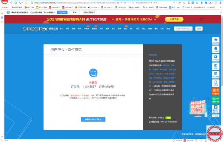Click the view paid site button

coord(93,119)
